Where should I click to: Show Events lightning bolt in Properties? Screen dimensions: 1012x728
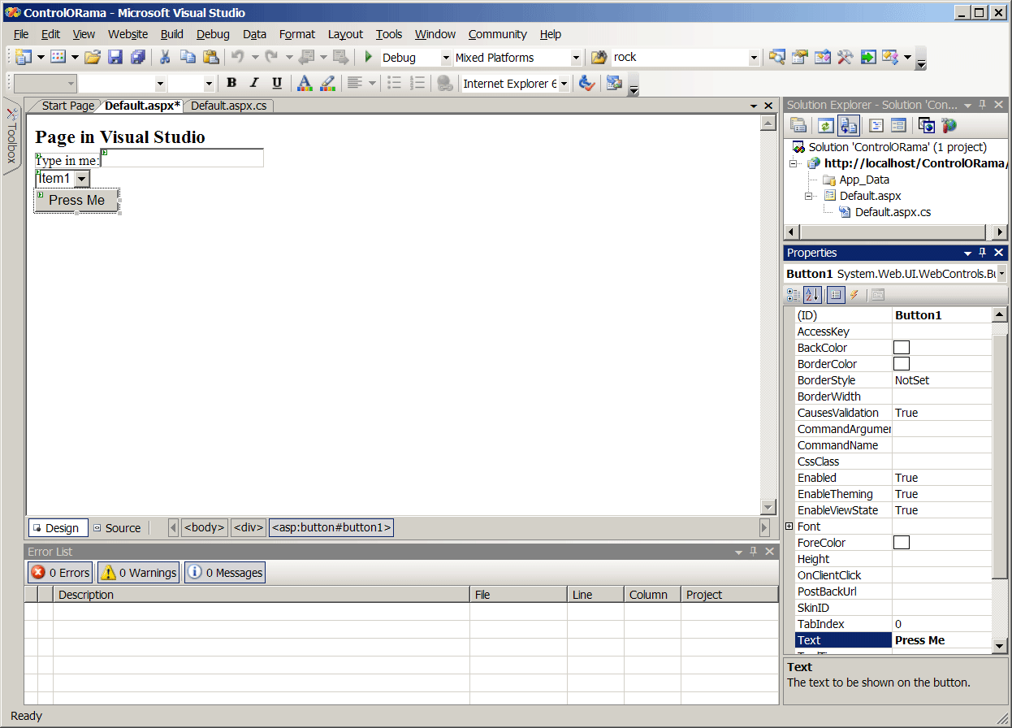[x=854, y=295]
